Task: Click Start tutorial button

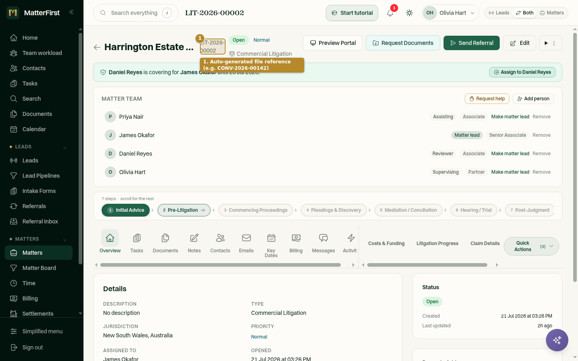Action: pyautogui.click(x=352, y=13)
